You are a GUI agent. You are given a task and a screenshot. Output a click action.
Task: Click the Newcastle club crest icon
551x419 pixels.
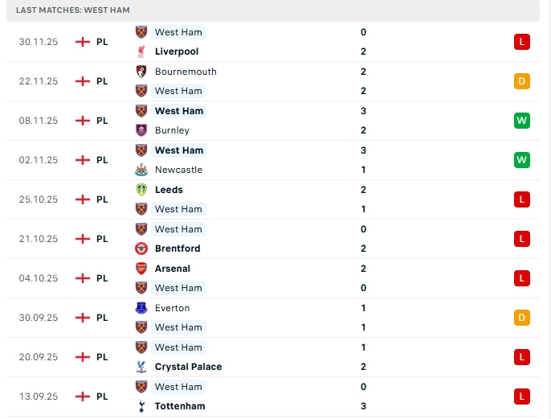click(x=141, y=170)
